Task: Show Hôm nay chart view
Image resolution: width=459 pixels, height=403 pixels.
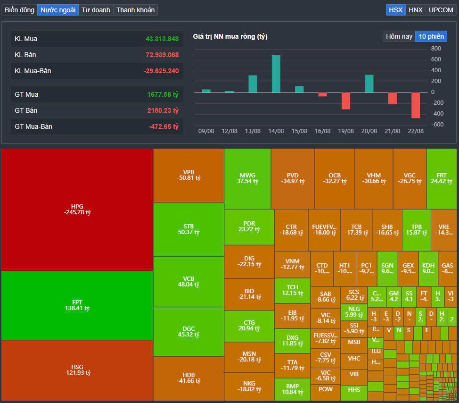Action: tap(399, 36)
